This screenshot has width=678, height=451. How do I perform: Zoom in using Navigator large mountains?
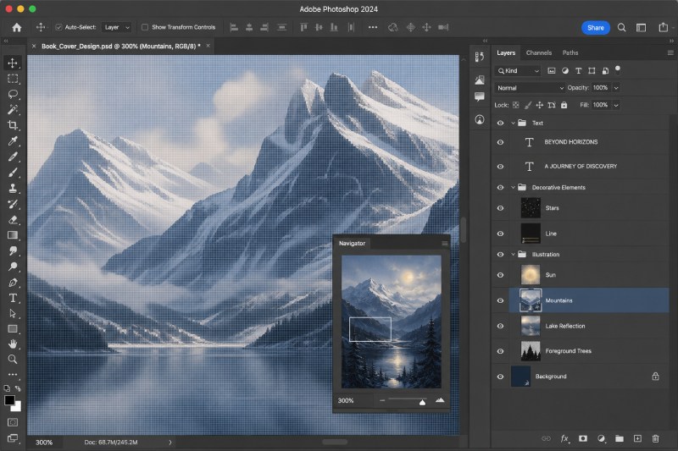point(440,400)
